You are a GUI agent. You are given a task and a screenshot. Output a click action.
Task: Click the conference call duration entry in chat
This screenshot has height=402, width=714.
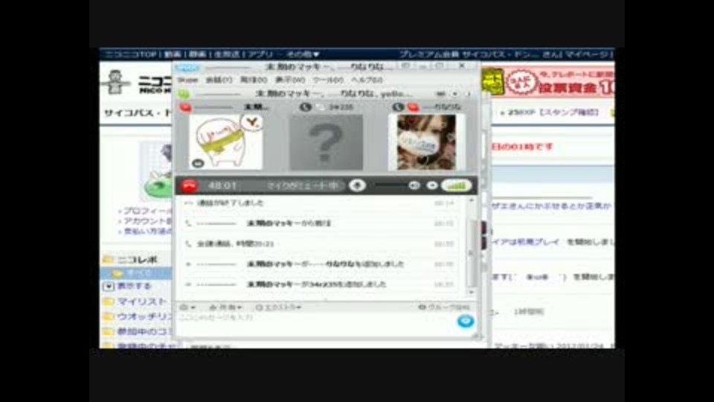pos(236,244)
